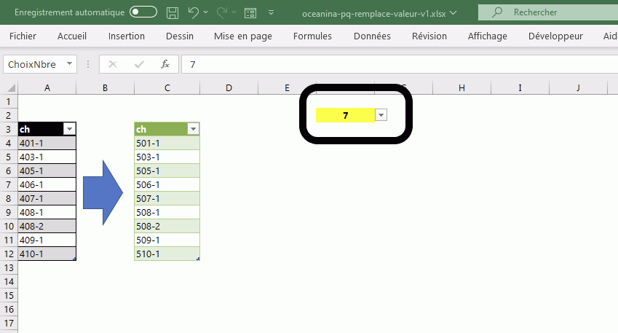Open the Fichier menu
Image resolution: width=618 pixels, height=333 pixels.
click(23, 36)
